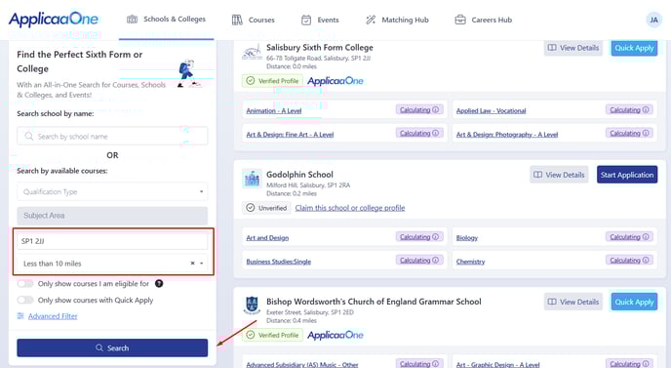Open the Qualification Type dropdown
This screenshot has height=368, width=671.
[x=112, y=191]
